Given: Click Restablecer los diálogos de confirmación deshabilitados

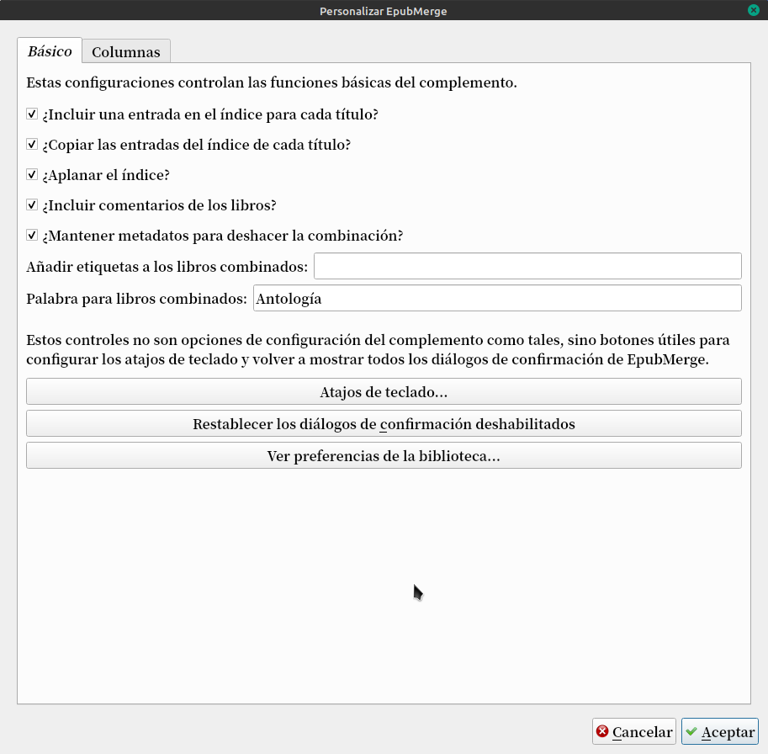Looking at the screenshot, I should coord(384,423).
